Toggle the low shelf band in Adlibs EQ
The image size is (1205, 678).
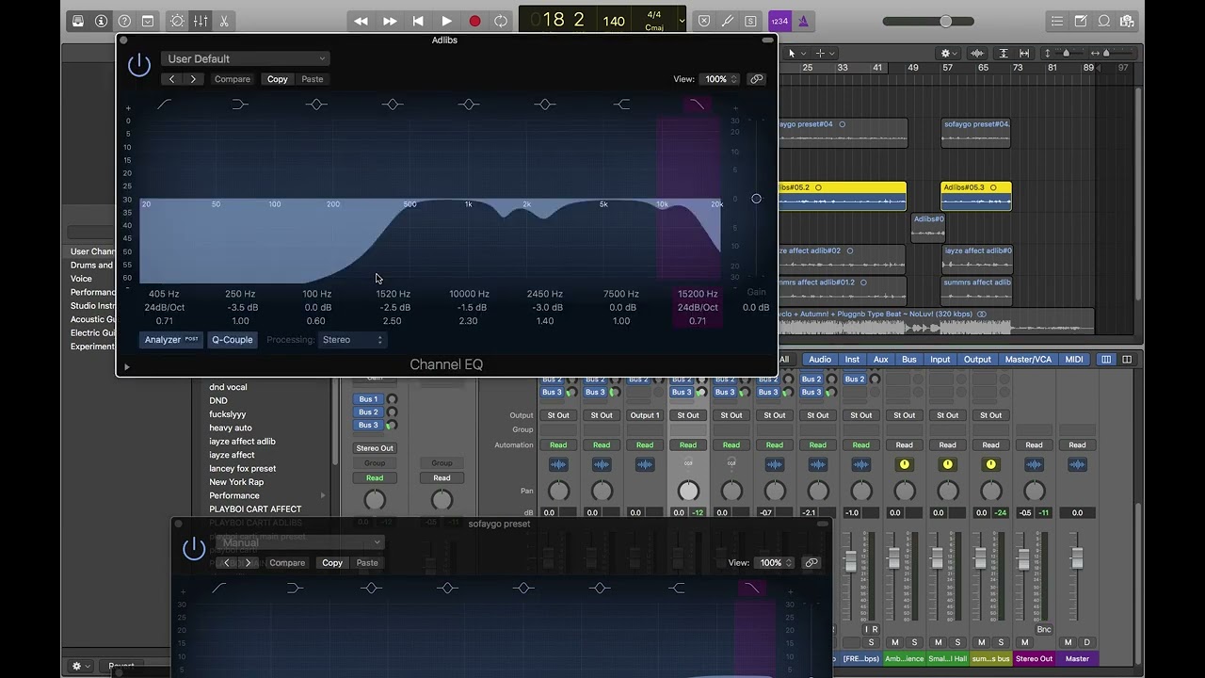point(240,105)
